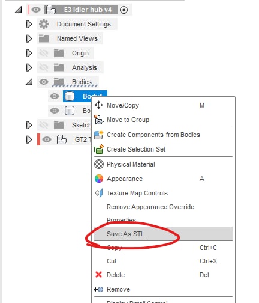Click the Bodies folder icon
Screen dimensions: 259x303
pos(59,82)
